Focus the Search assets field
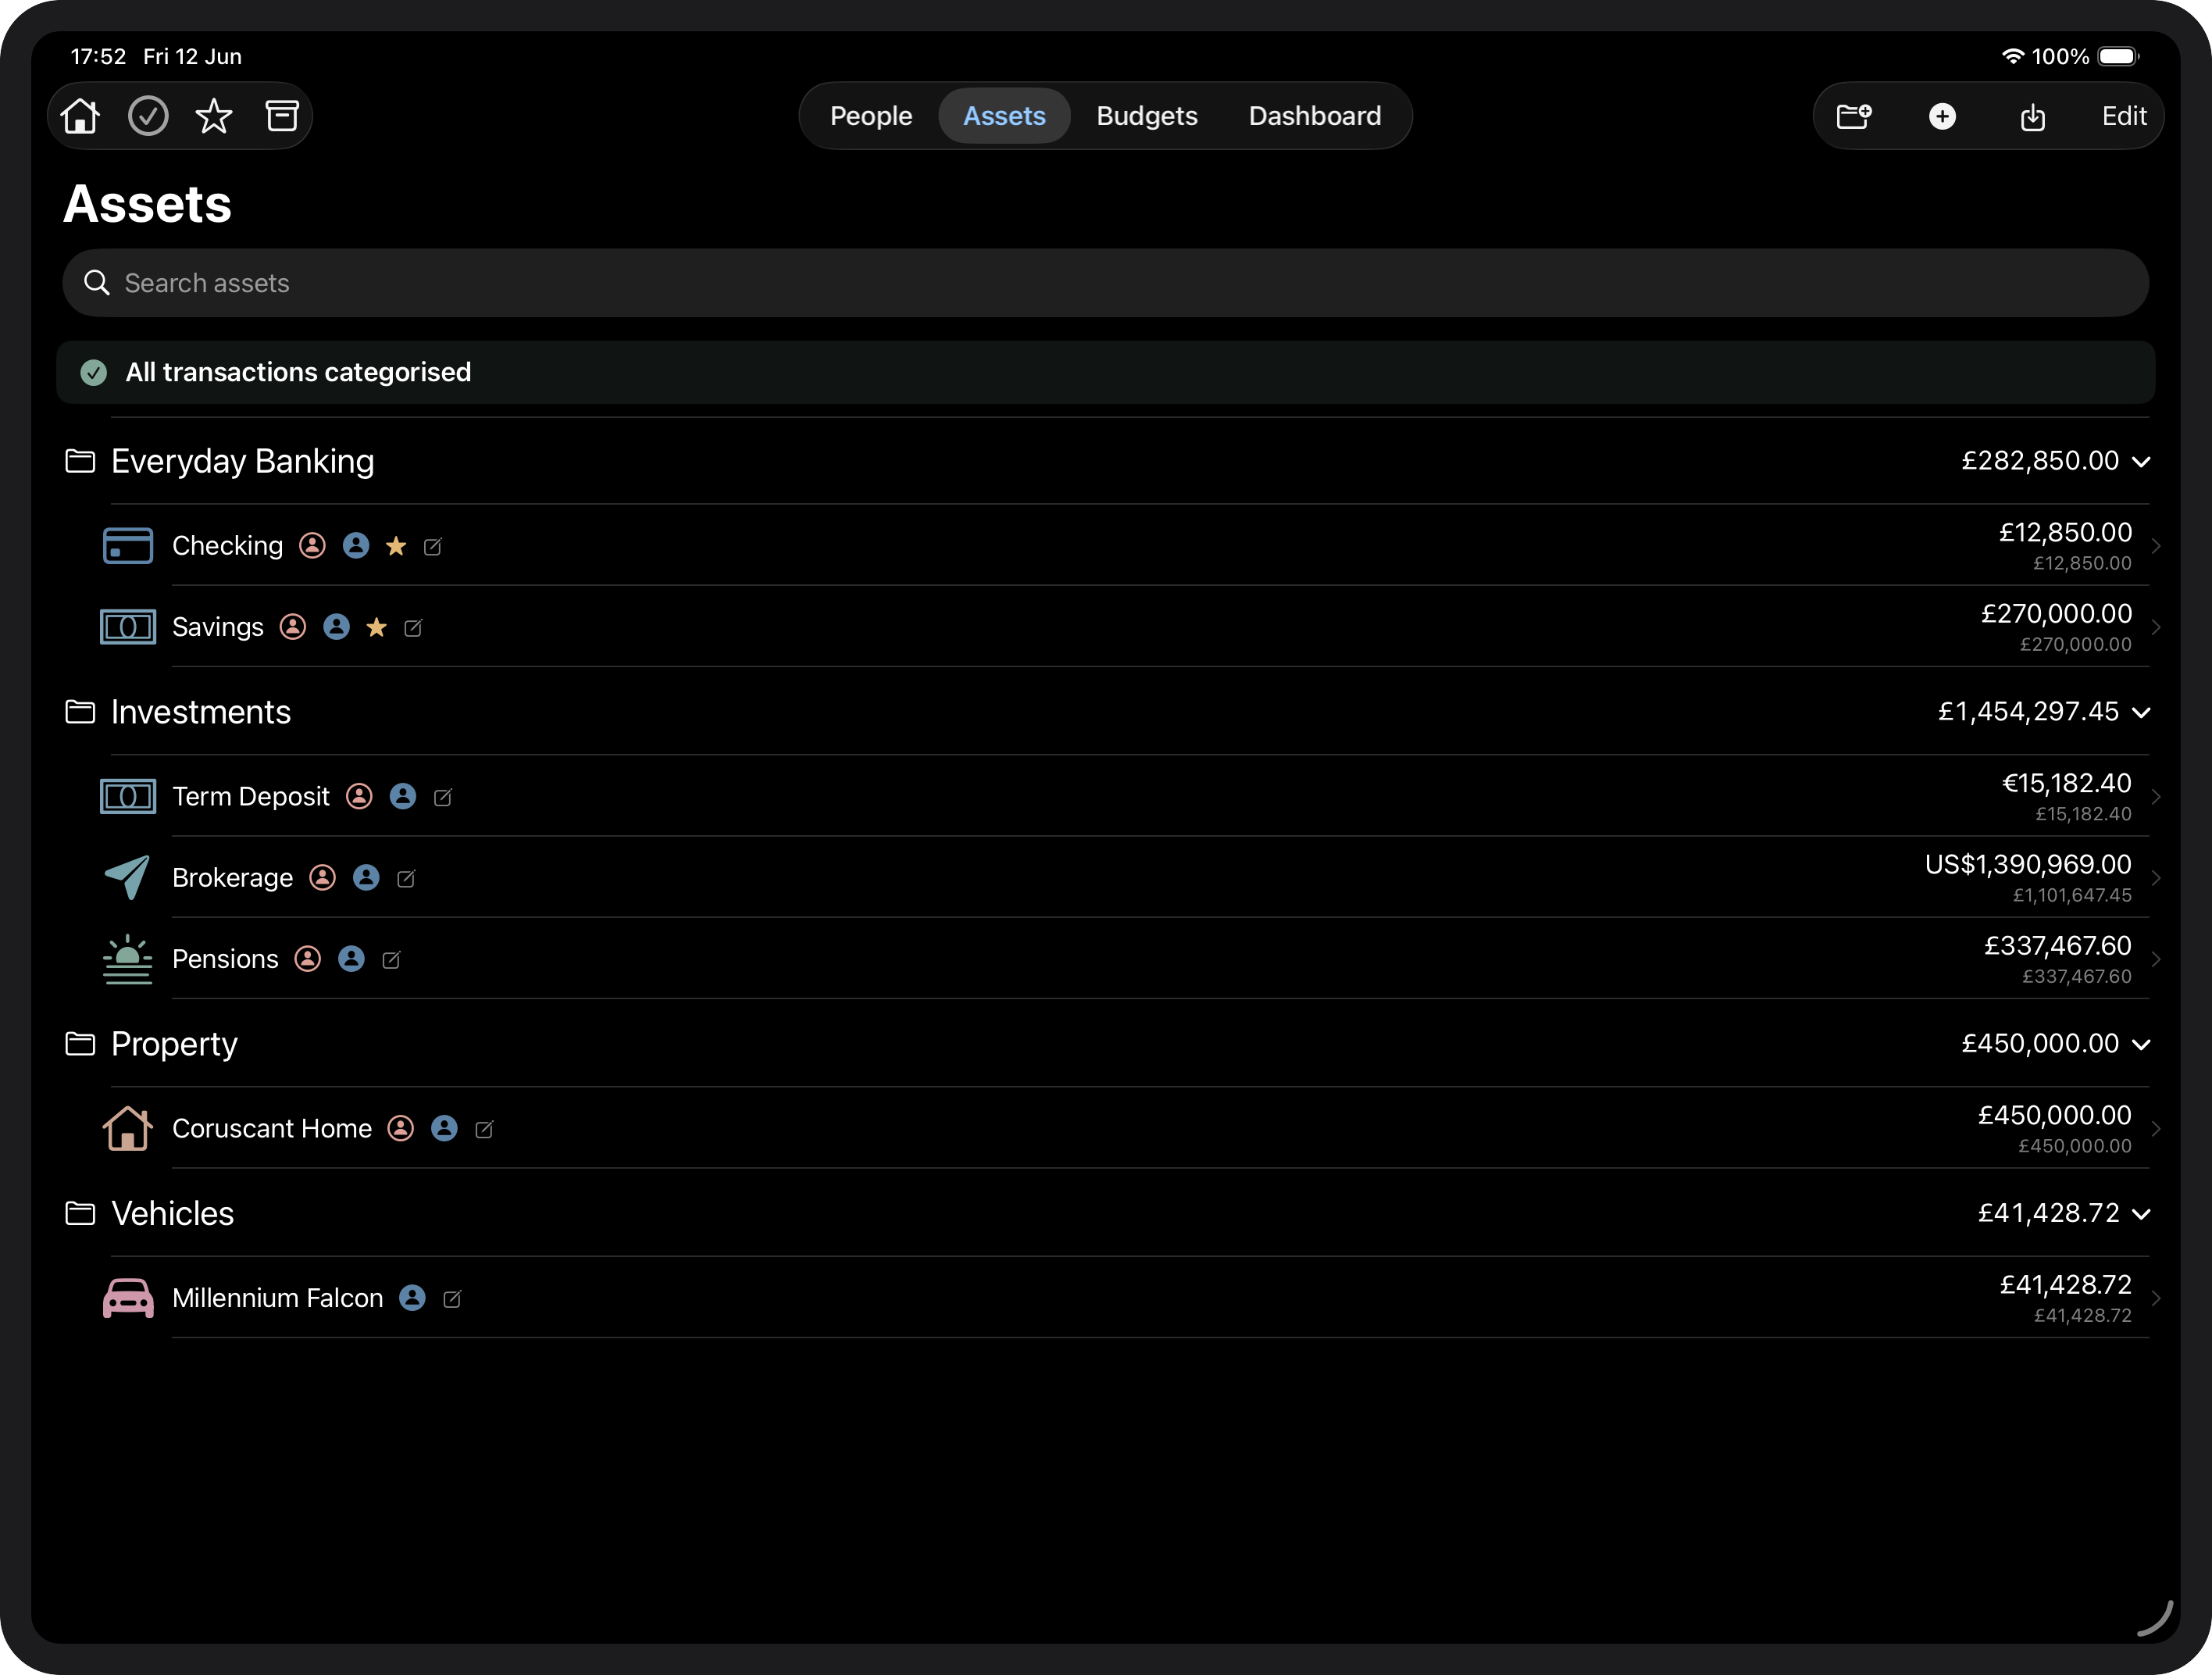 point(1105,283)
